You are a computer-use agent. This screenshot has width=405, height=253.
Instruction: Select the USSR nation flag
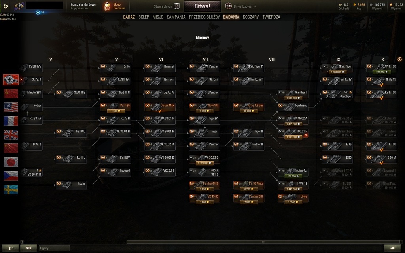pos(11,93)
